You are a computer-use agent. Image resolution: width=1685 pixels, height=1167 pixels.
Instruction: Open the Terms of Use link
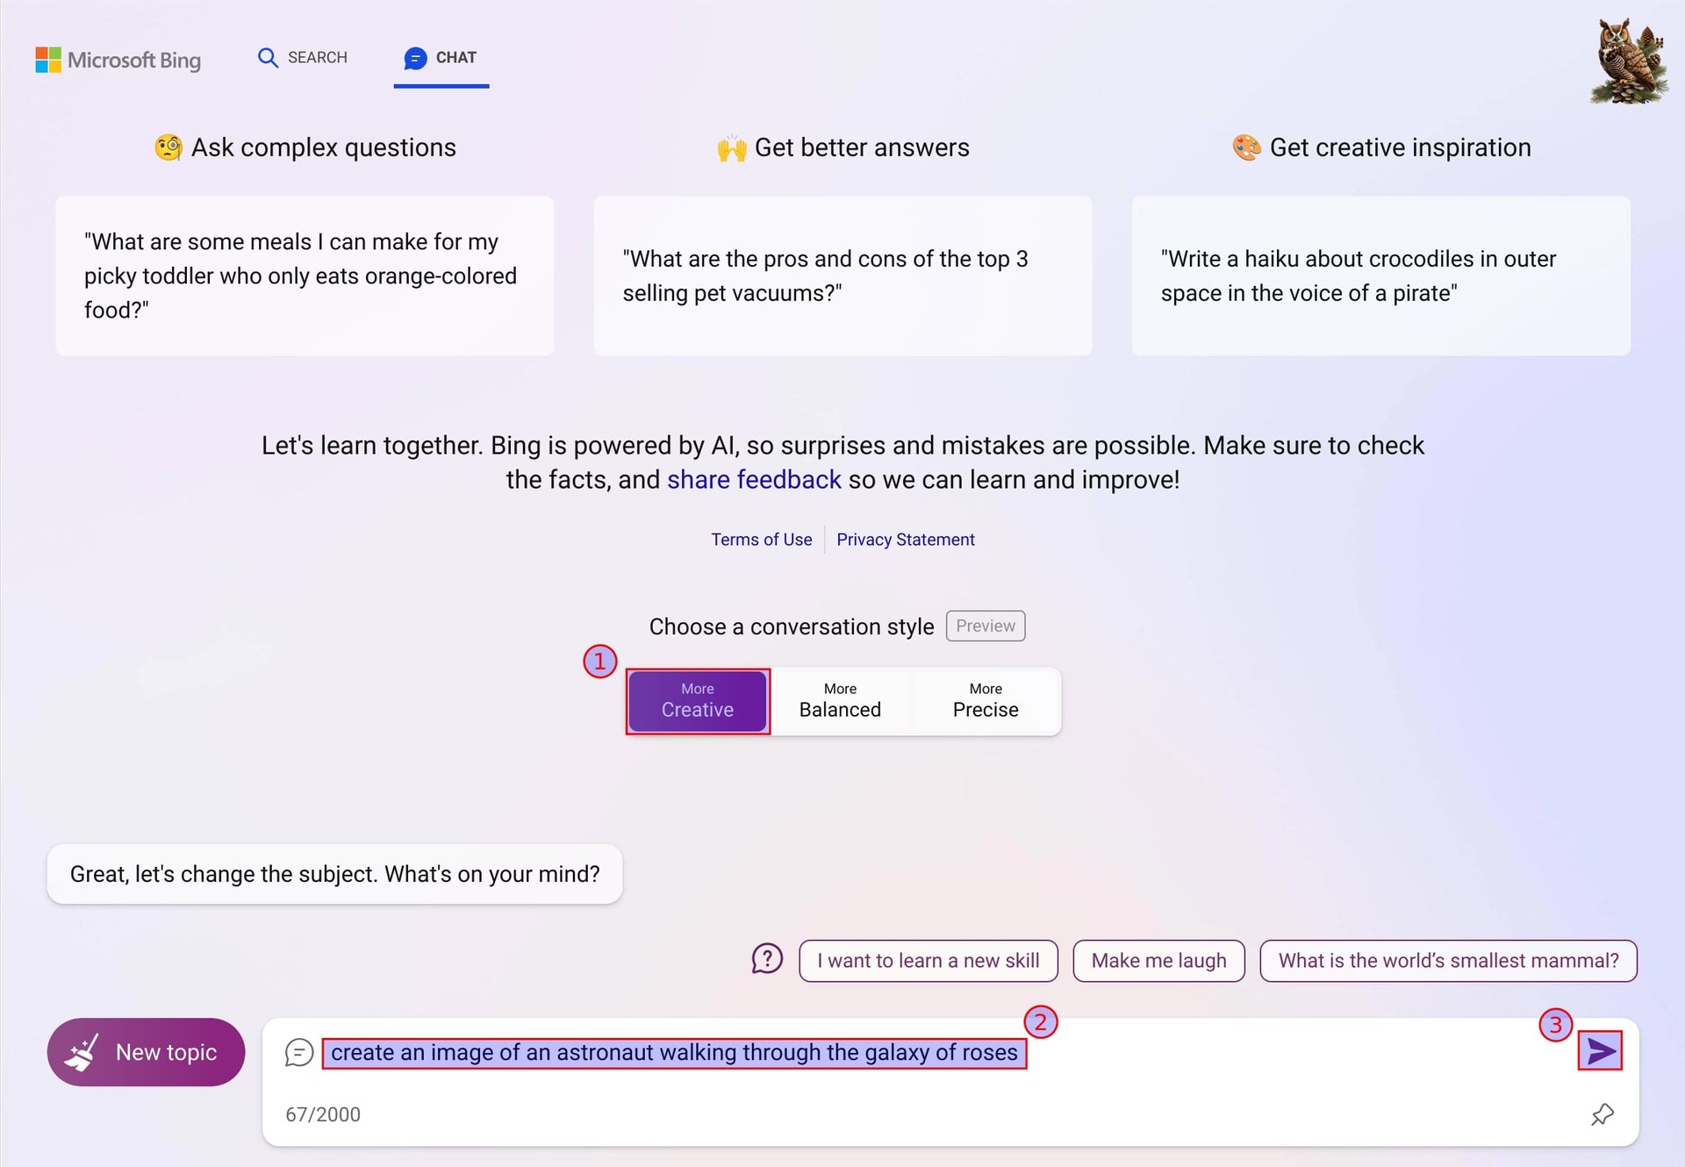761,540
